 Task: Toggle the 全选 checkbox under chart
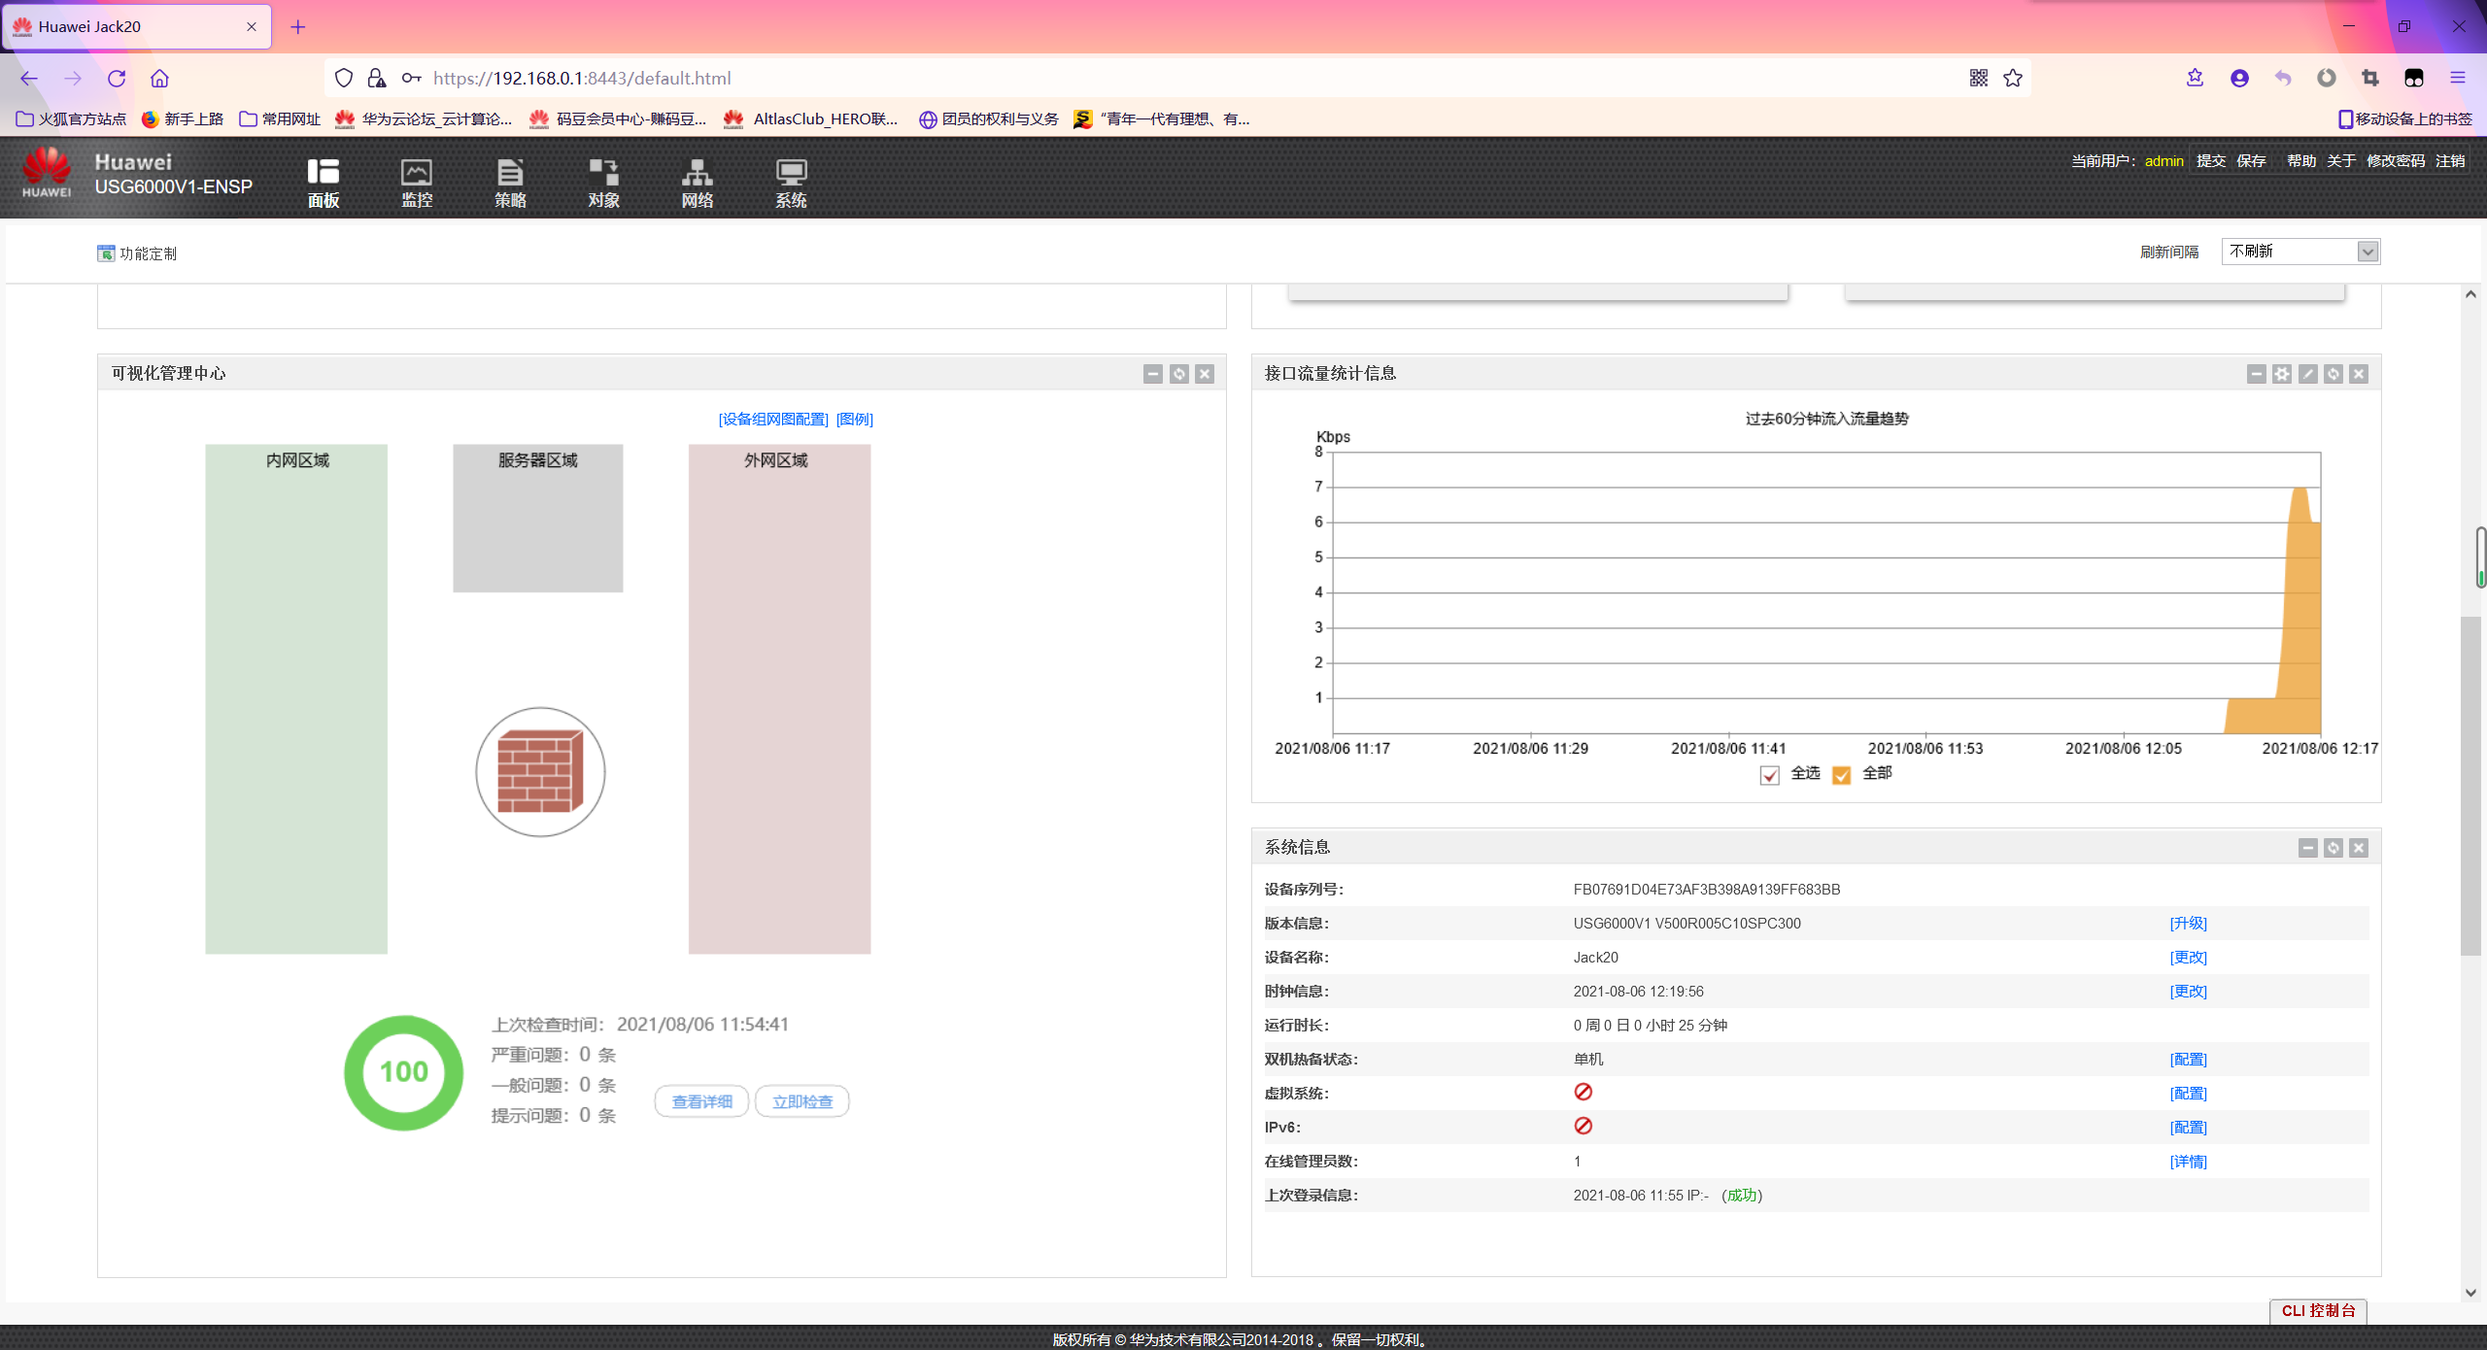point(1769,775)
